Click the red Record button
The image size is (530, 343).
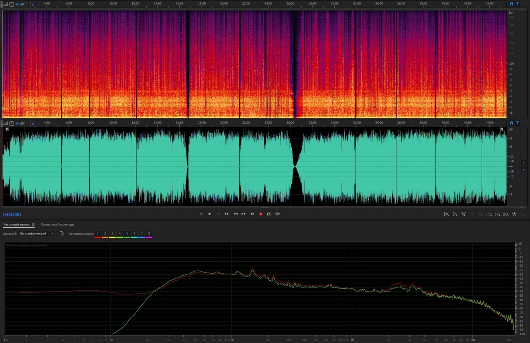click(261, 214)
